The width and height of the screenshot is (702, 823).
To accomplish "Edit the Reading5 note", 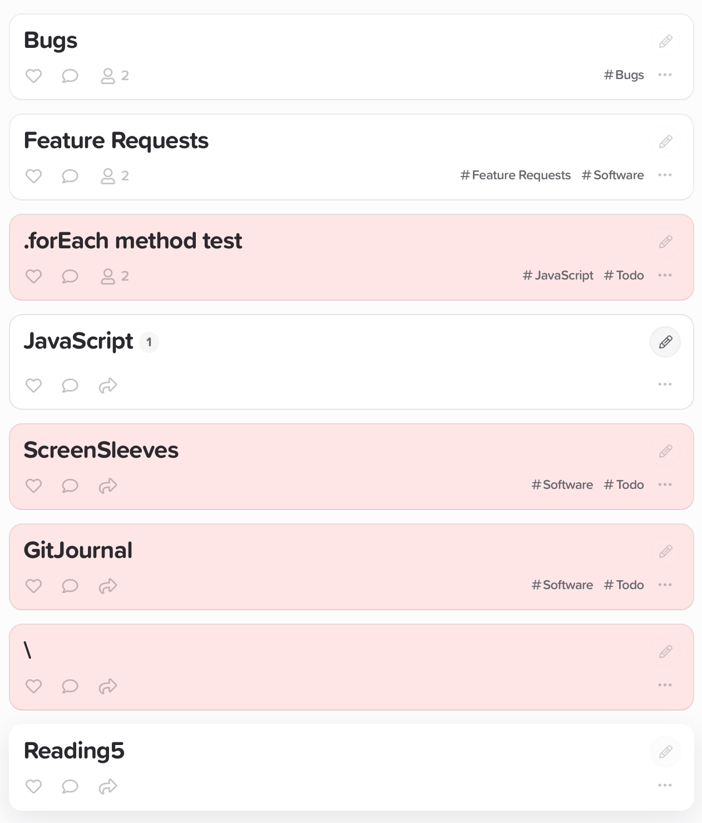I will point(665,752).
